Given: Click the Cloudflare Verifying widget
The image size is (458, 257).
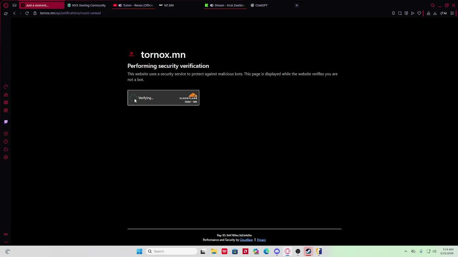Looking at the screenshot, I should [163, 98].
